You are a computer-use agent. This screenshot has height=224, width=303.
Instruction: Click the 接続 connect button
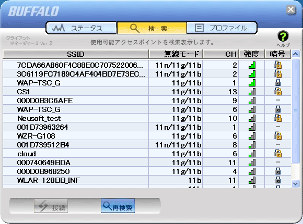click(51, 206)
